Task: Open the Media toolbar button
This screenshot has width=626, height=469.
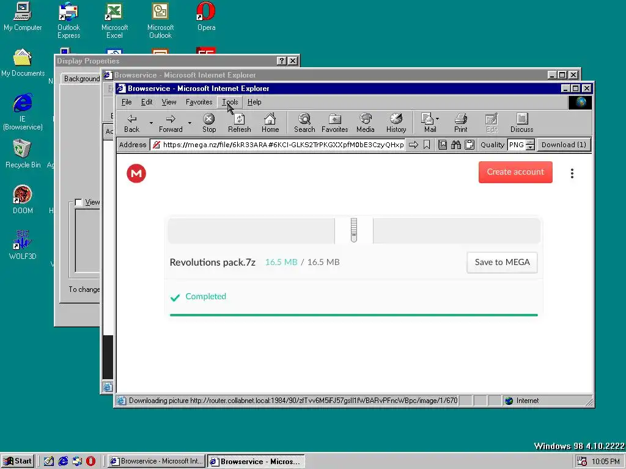Action: pos(366,123)
